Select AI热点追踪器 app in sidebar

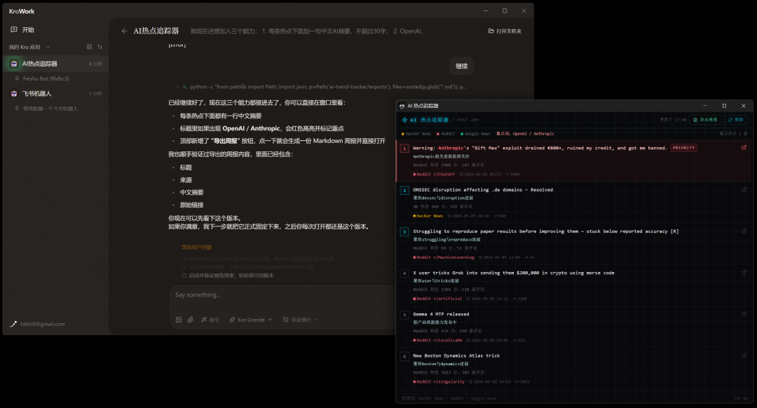point(55,64)
